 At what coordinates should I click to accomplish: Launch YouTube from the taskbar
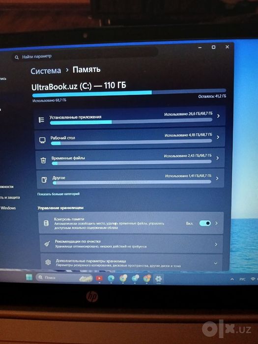point(99,278)
